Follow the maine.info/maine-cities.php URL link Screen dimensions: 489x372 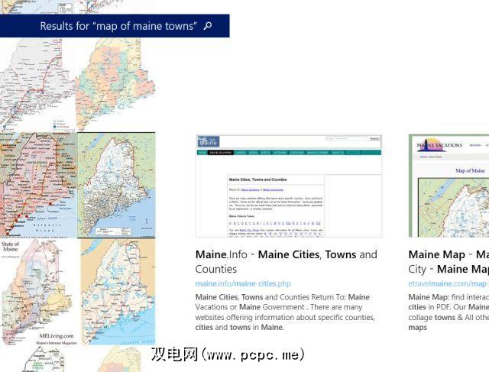coord(243,283)
